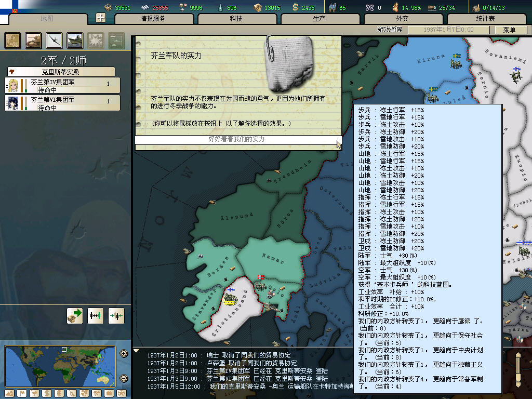Image resolution: width=532 pixels, height=399 pixels.
Task: Switch to economic map mode dollar icon
Action: point(46,393)
